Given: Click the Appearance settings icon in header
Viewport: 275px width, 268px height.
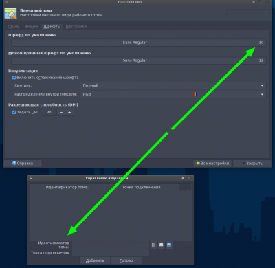Looking at the screenshot, I should pos(10,14).
